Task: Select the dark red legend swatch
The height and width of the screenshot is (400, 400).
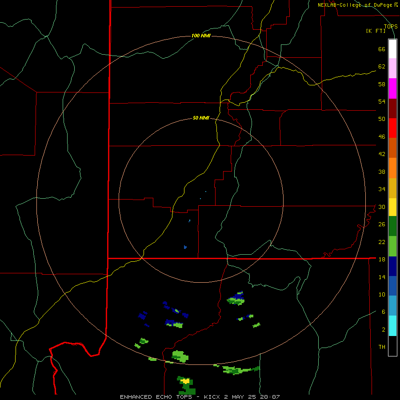Action: click(392, 108)
